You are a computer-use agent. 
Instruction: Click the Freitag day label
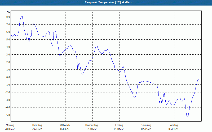(x=119, y=125)
